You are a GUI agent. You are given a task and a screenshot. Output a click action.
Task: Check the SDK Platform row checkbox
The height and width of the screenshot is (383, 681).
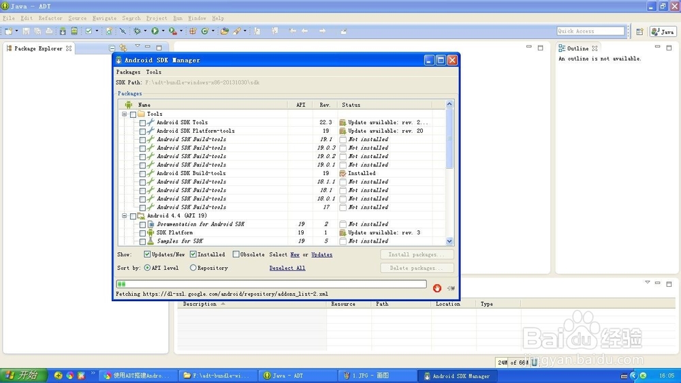(142, 233)
